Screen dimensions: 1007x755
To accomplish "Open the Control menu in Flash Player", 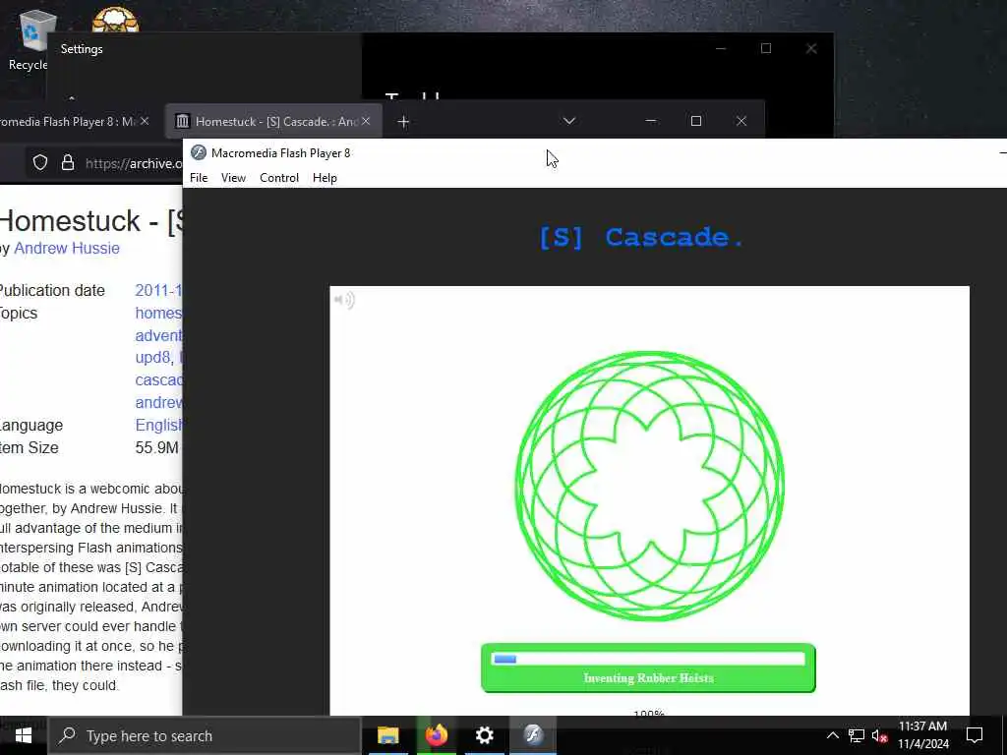I will pos(279,178).
